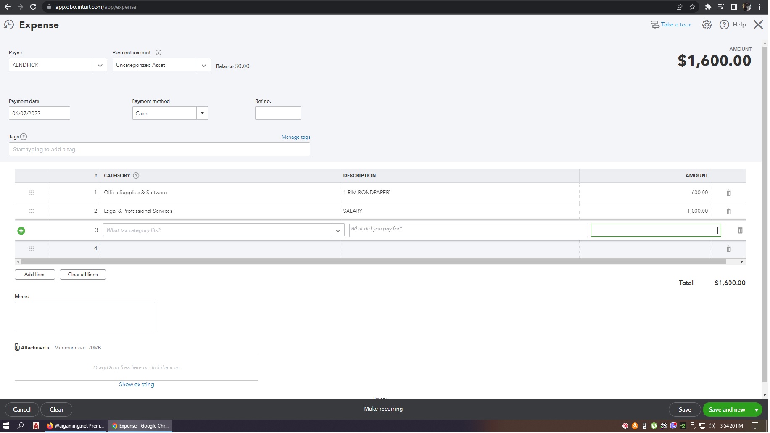Screen dimensions: 770x433
Task: Click the Tags input field
Action: [x=160, y=150]
